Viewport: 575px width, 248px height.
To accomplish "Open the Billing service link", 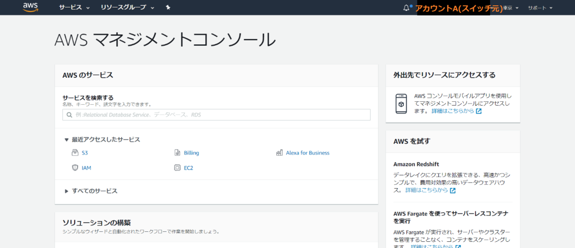I will click(x=191, y=153).
